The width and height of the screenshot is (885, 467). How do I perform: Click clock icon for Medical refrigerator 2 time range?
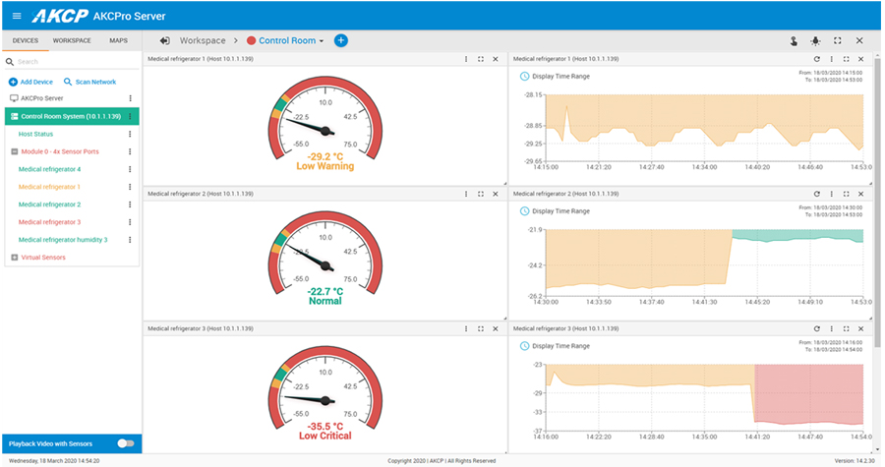(x=524, y=211)
